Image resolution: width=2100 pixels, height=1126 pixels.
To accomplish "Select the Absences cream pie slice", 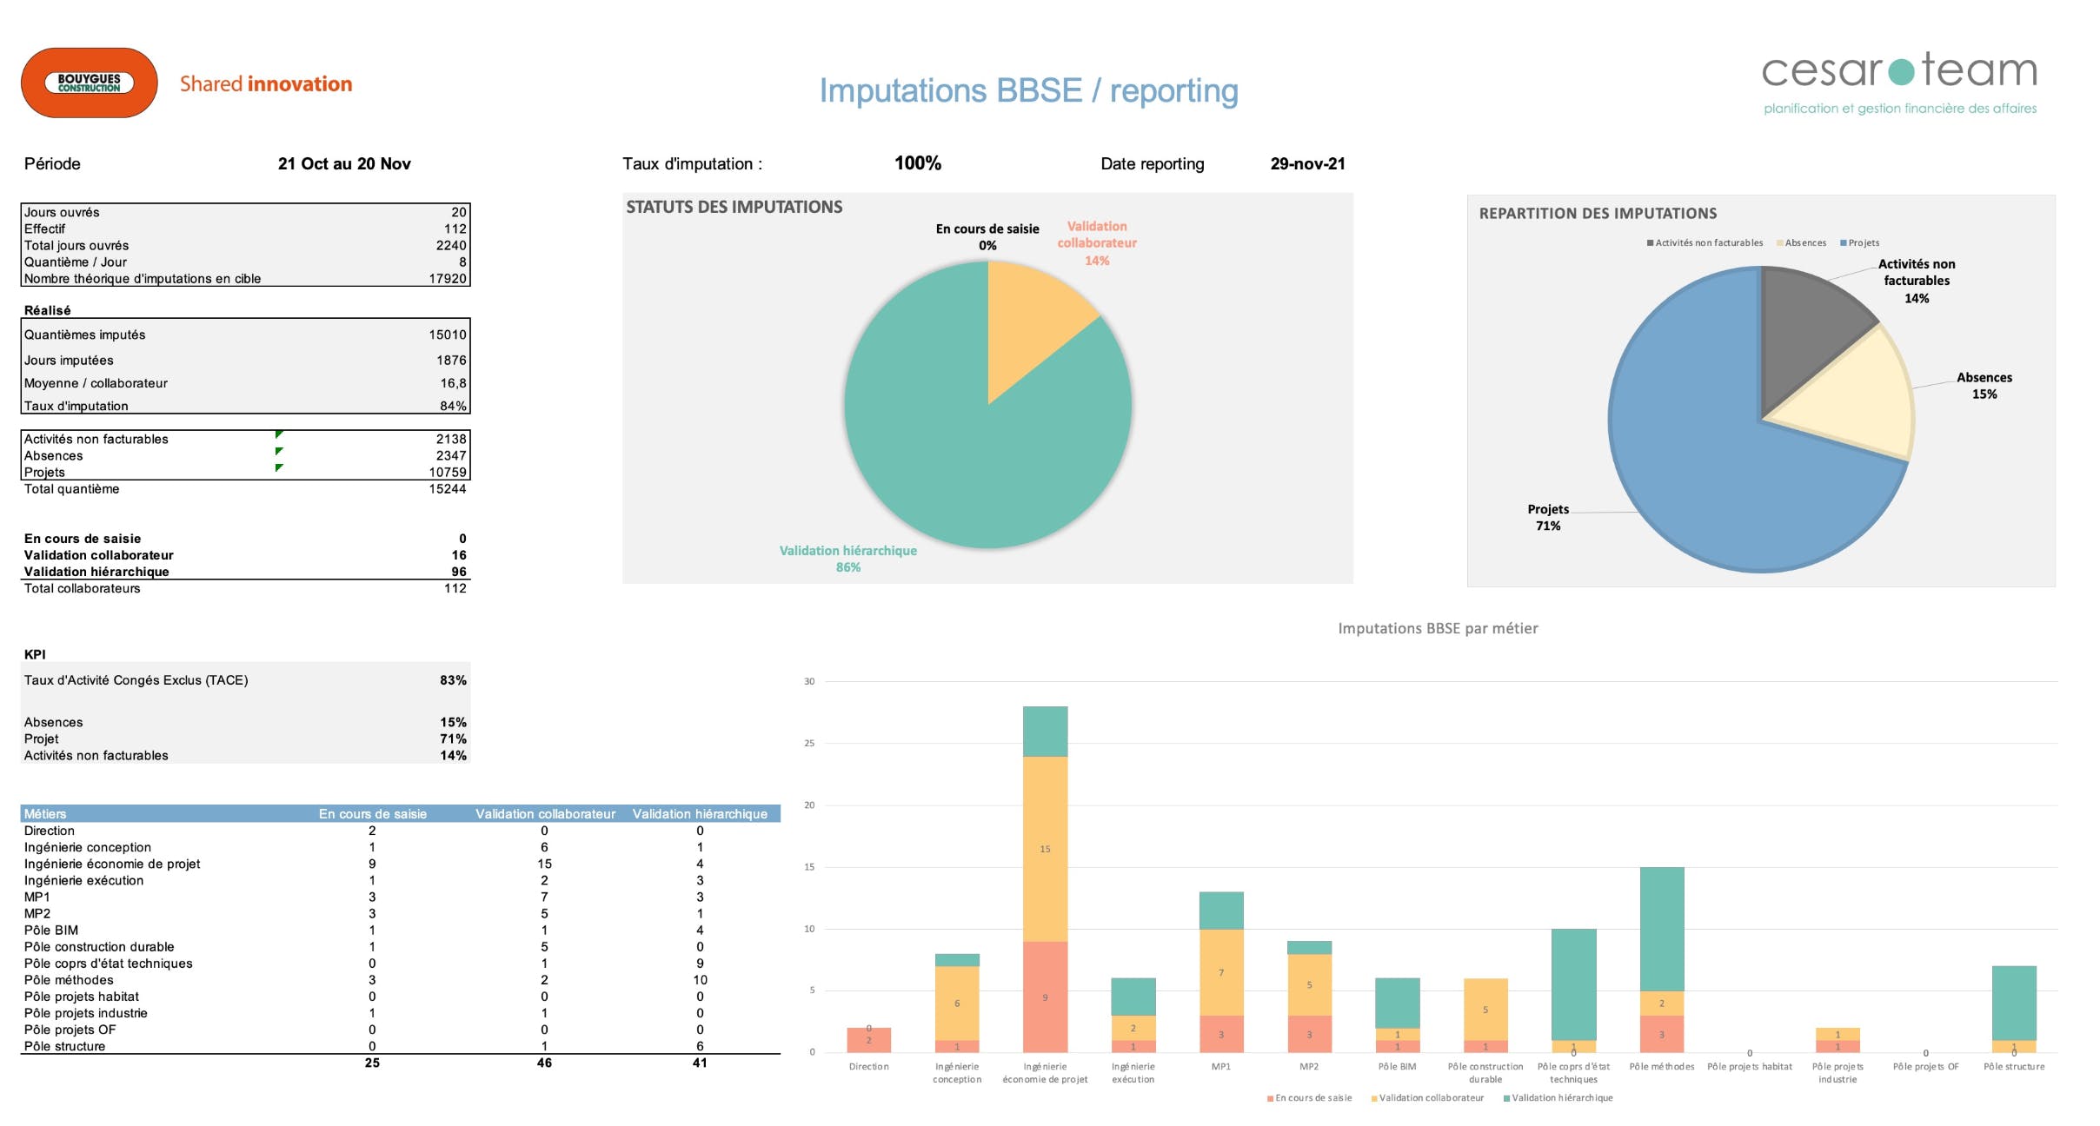I will 1851,400.
